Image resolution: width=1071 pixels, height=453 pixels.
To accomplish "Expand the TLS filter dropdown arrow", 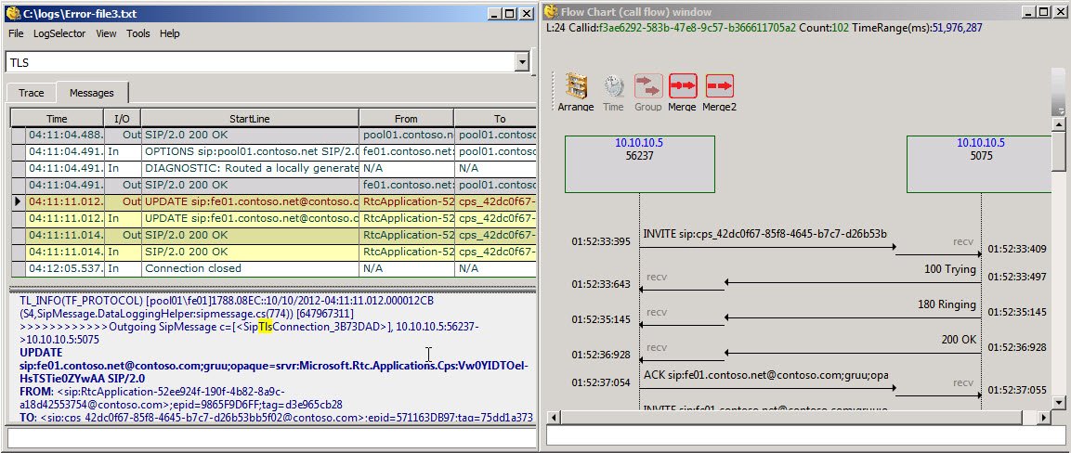I will point(523,62).
